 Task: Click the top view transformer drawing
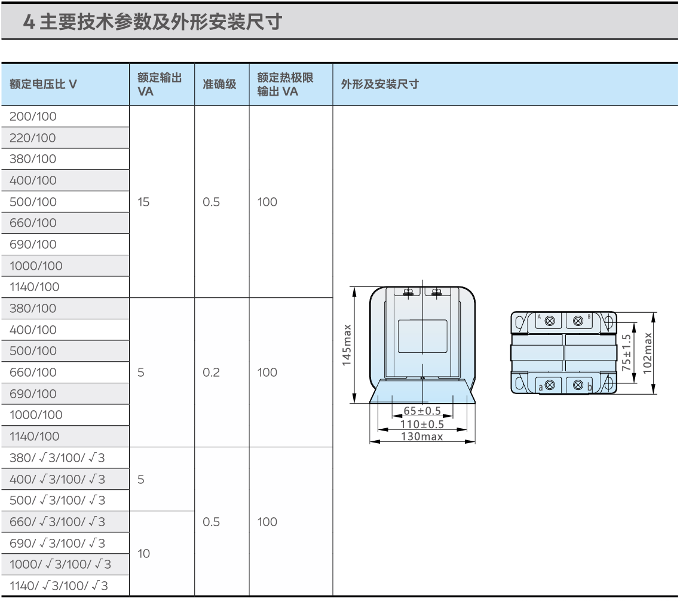pos(563,353)
